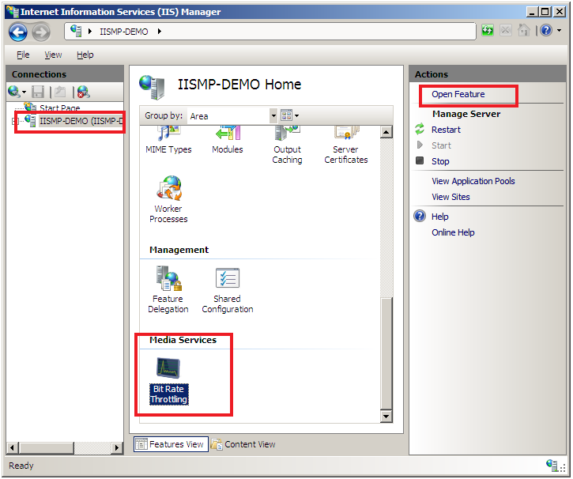Click the feature list scrollbar thumb
The height and width of the screenshot is (479, 573).
(x=386, y=353)
